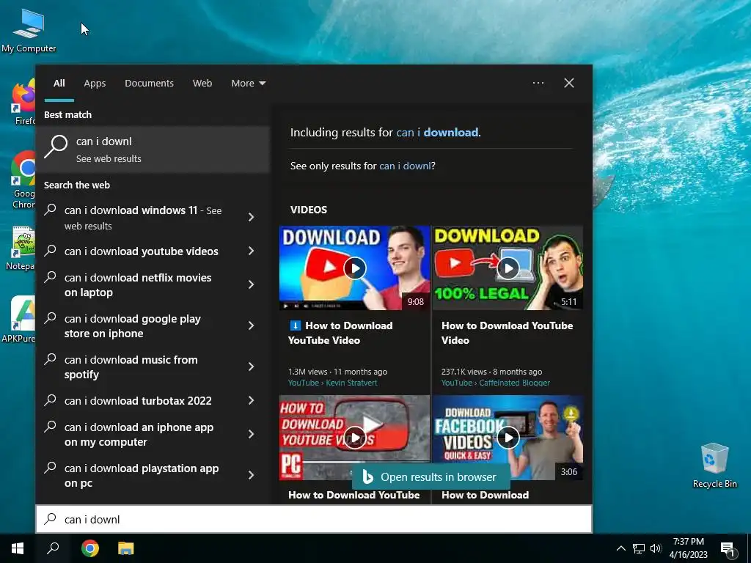The image size is (751, 563).
Task: Expand arrow for google play store on iphone
Action: tap(252, 325)
